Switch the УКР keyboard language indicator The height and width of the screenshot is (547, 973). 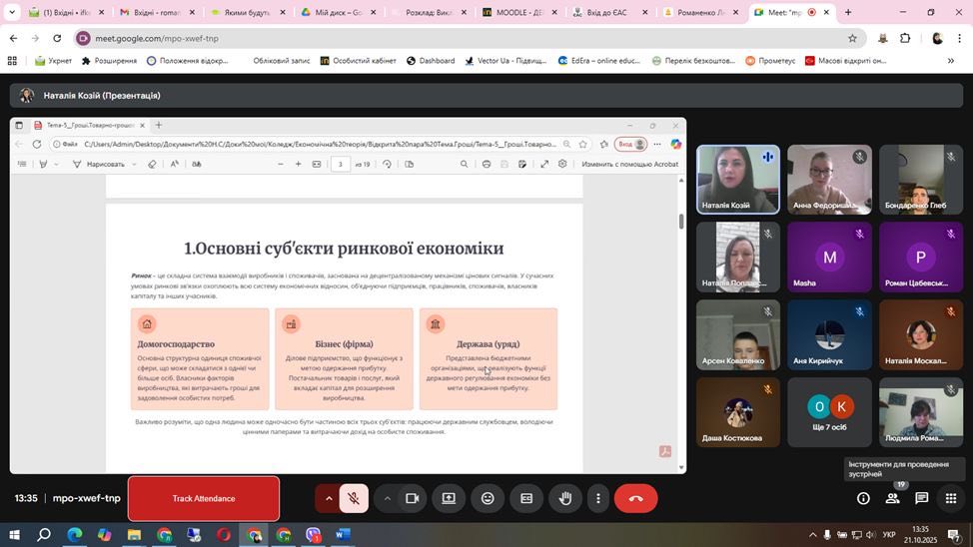889,535
